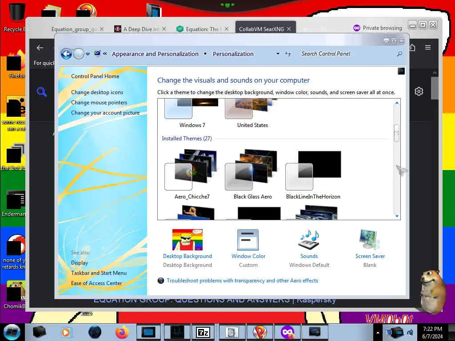Image resolution: width=455 pixels, height=341 pixels.
Task: Click the theme list scroll up arrow
Action: pos(397,103)
